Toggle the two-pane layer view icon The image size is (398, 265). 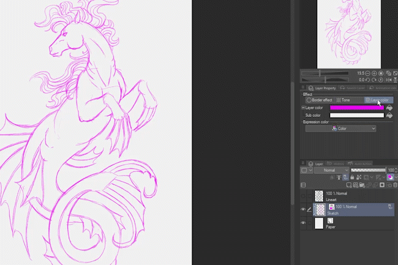(x=303, y=185)
